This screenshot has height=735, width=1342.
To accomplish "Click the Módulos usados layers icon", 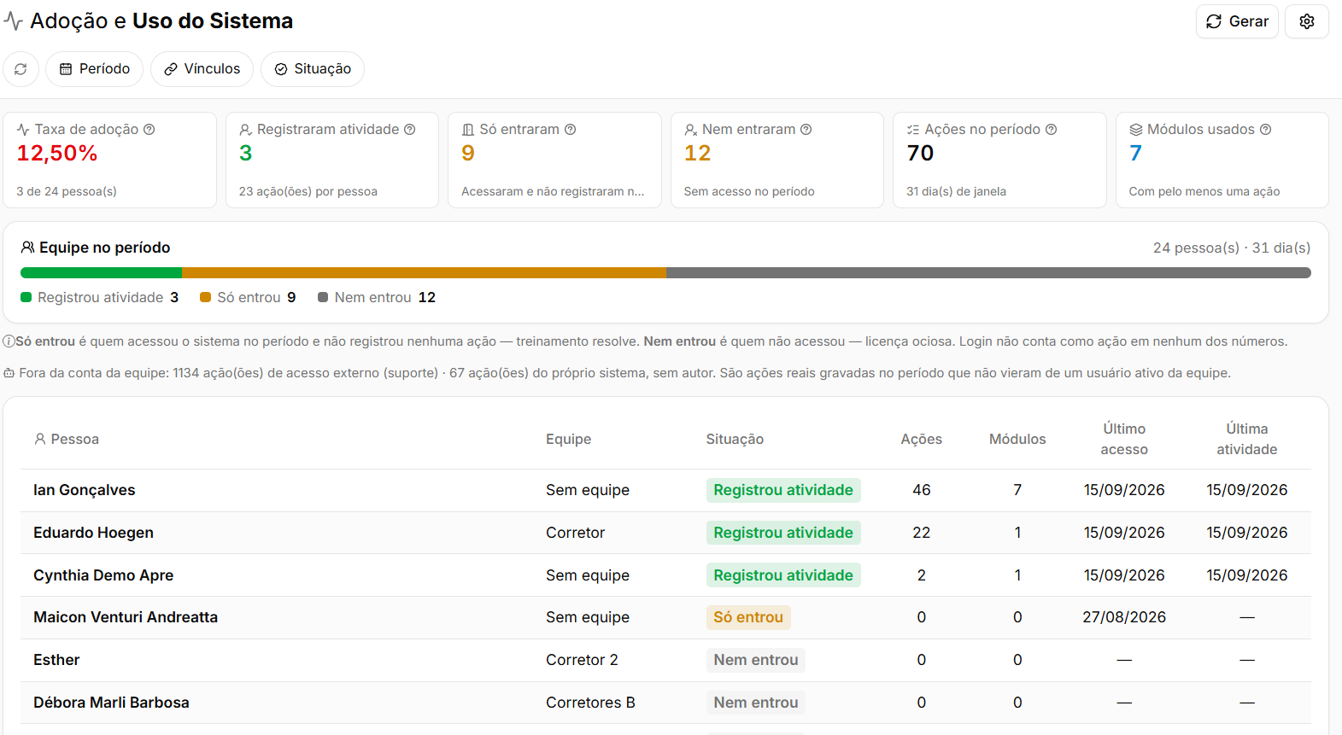I will click(1135, 130).
